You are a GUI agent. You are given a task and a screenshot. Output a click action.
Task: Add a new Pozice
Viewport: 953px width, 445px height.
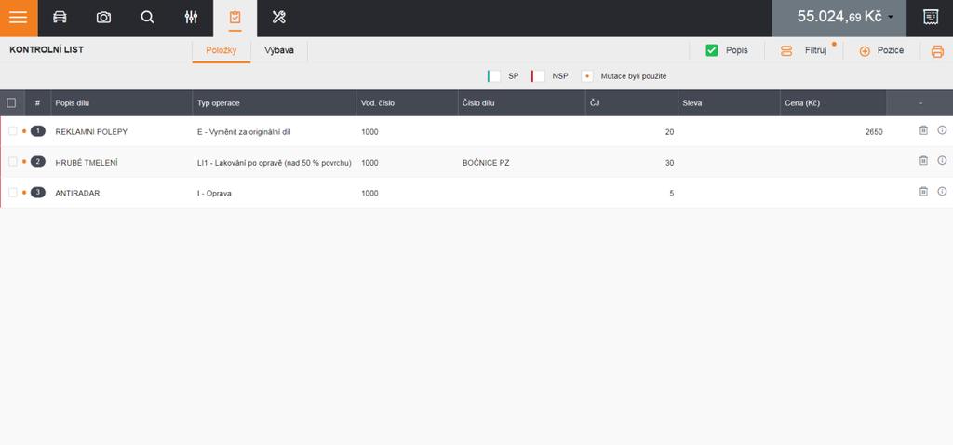tap(881, 51)
